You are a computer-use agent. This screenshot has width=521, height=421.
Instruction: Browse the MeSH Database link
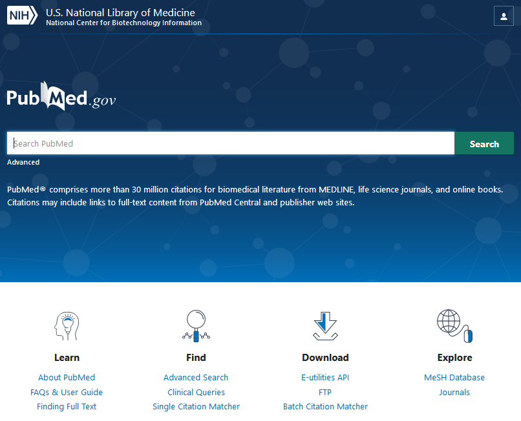454,378
